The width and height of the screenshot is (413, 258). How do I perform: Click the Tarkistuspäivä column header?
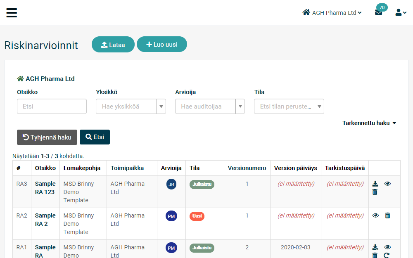click(x=345, y=168)
